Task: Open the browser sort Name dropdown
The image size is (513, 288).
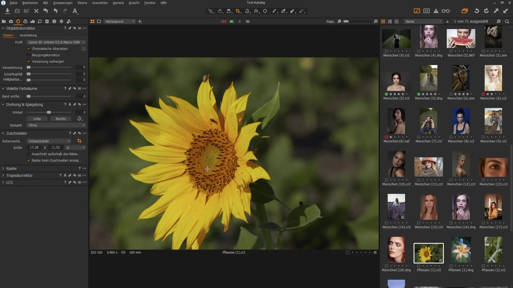Action: click(x=423, y=21)
